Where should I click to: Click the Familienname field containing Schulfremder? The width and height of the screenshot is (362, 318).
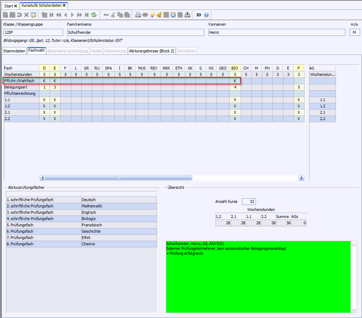pos(135,32)
